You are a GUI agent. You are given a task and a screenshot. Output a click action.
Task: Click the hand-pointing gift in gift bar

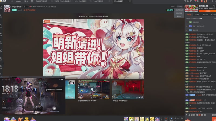click(x=131, y=119)
